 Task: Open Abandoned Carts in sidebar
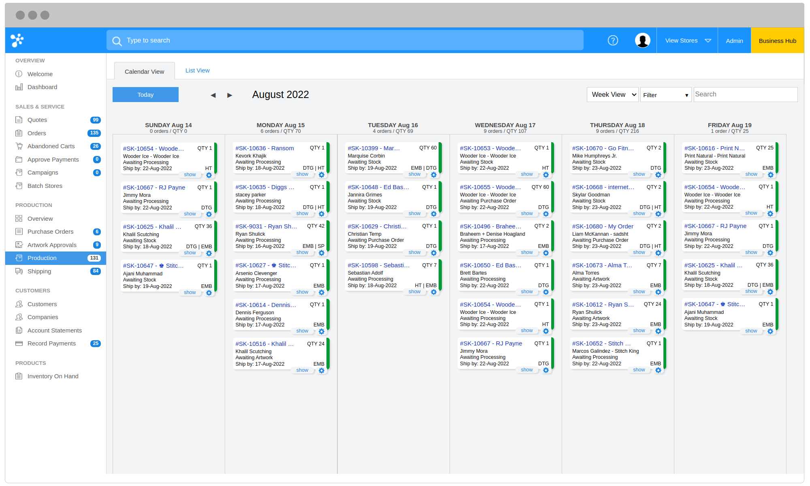point(51,146)
